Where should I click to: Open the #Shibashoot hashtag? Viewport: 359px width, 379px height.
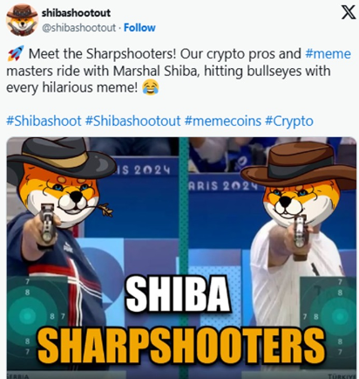click(x=44, y=121)
